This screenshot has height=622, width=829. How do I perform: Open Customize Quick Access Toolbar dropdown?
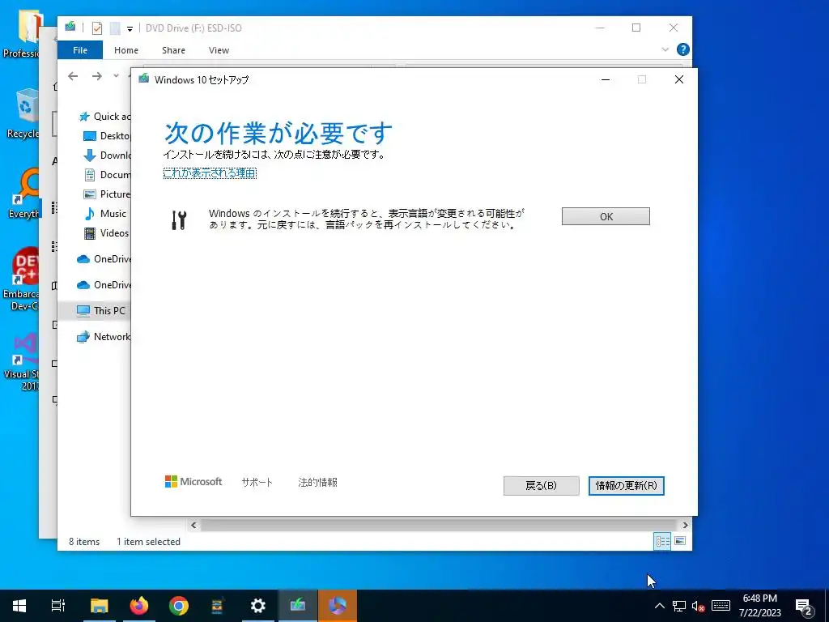tap(130, 28)
